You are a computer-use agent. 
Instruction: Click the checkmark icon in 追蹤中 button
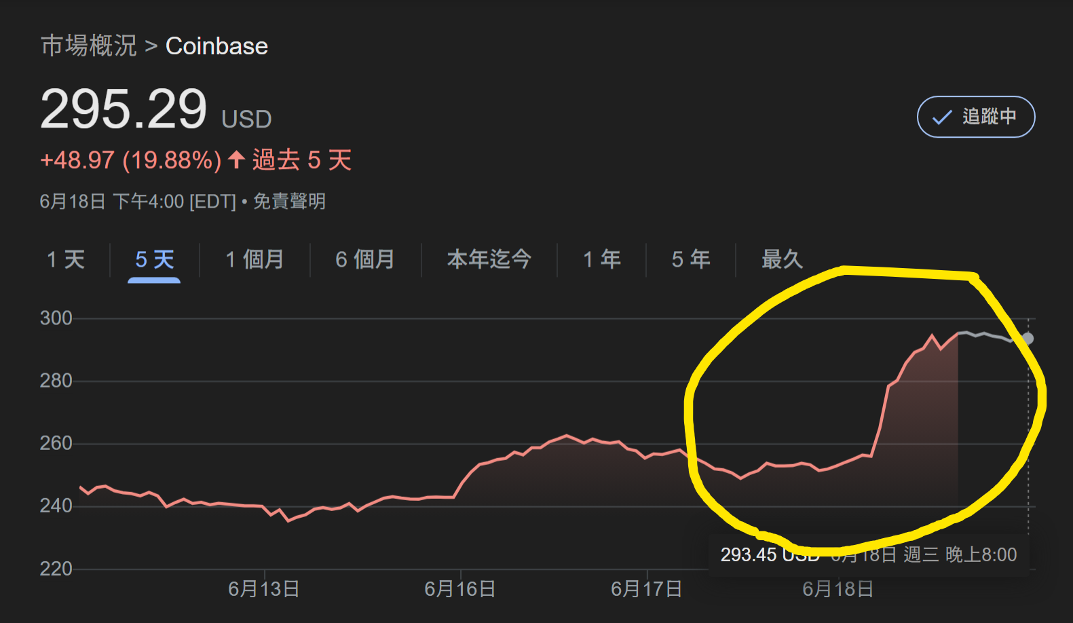coord(942,117)
